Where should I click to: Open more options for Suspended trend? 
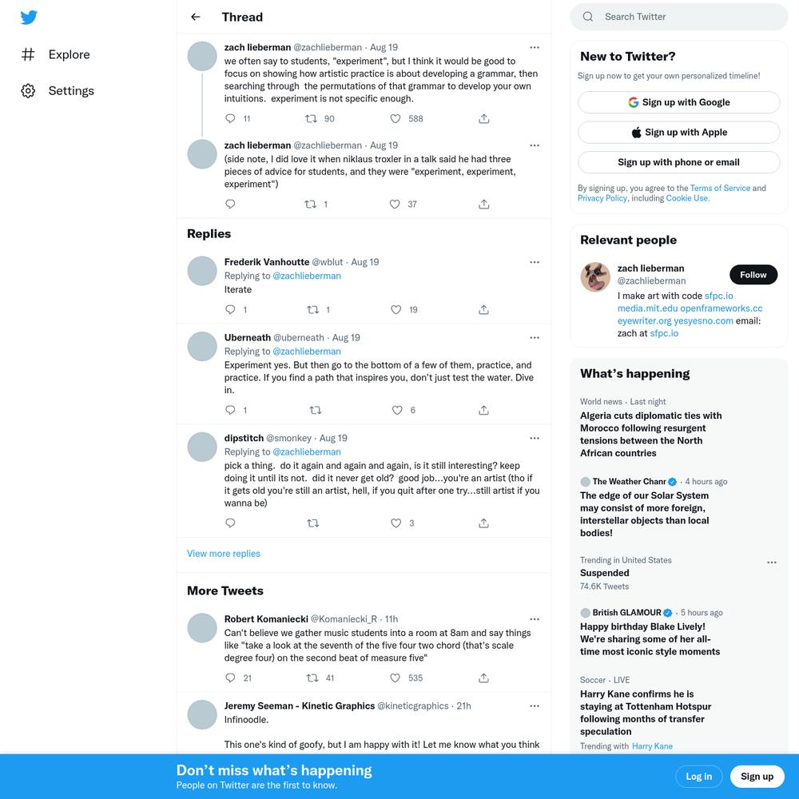772,562
